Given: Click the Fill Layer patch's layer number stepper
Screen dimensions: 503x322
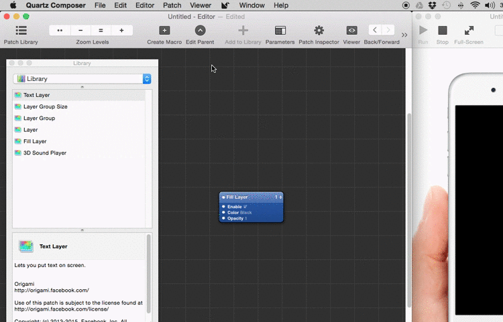Looking at the screenshot, I should point(280,197).
